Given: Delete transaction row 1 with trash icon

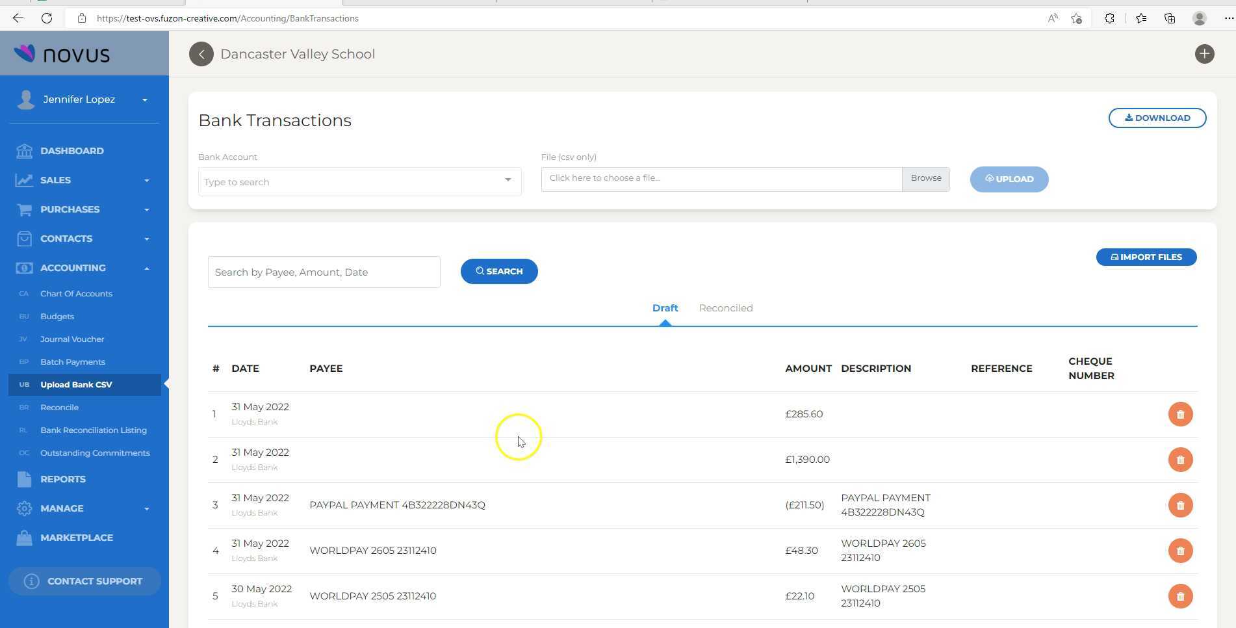Looking at the screenshot, I should 1180,414.
